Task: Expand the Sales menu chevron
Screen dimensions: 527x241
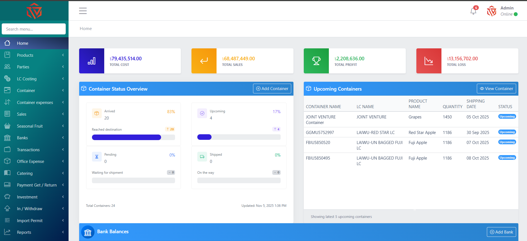Action: 63,114
